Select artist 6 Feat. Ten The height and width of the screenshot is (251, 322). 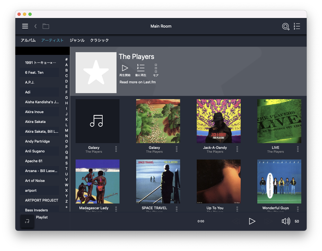point(39,72)
